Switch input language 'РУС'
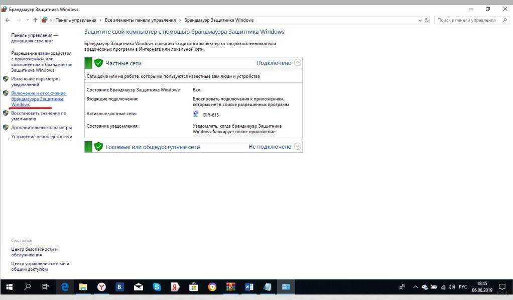513x300 pixels. [463, 287]
